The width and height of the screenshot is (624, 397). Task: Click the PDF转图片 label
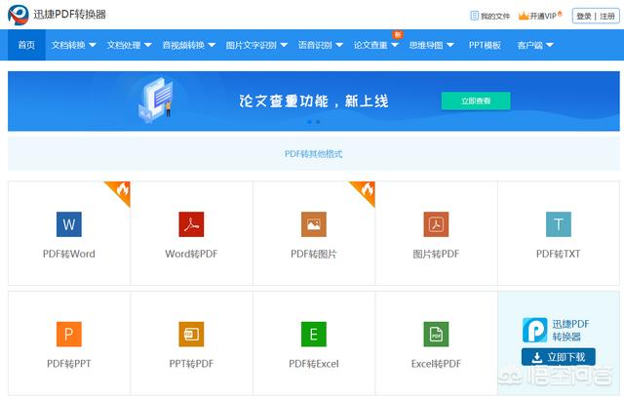pyautogui.click(x=314, y=254)
